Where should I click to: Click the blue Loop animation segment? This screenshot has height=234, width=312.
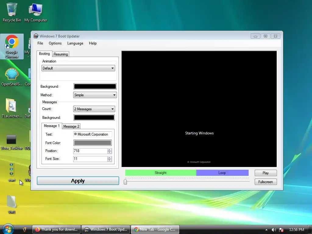click(x=222, y=173)
